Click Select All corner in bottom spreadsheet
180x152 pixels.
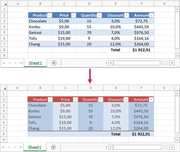coord(4,88)
